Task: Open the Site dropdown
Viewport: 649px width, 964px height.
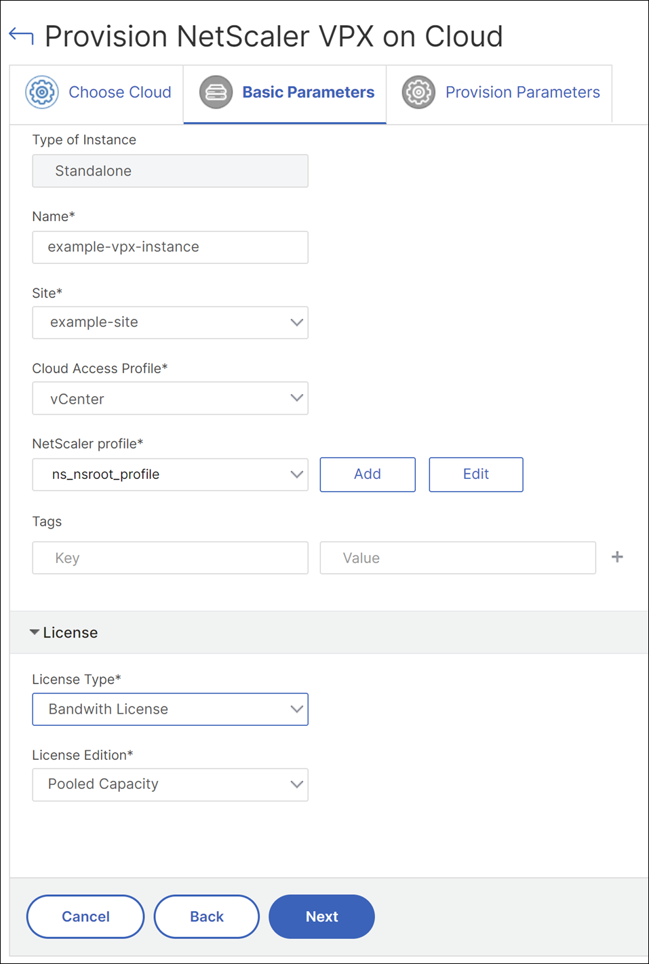Action: [170, 322]
